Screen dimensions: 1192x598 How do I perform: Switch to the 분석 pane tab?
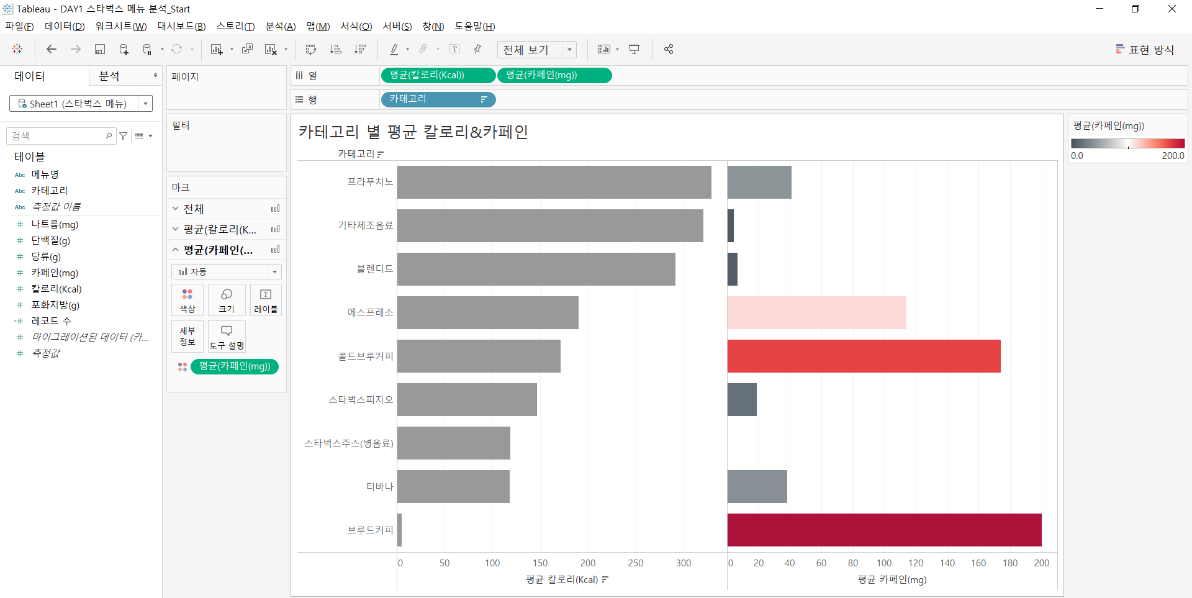pos(109,76)
